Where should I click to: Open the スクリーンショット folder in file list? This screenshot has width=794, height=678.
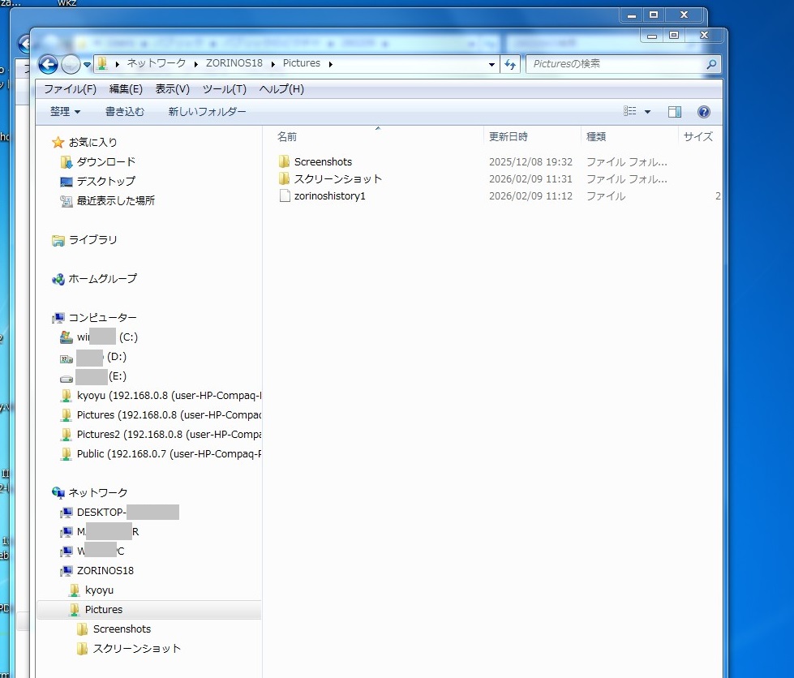tap(337, 178)
